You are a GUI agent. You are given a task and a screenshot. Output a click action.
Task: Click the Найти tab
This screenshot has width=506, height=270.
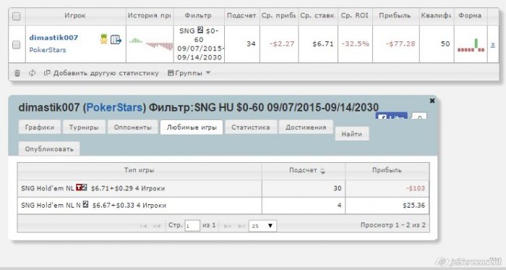click(352, 134)
